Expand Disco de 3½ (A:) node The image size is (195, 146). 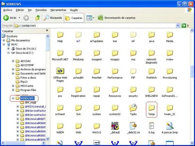(x=8, y=49)
